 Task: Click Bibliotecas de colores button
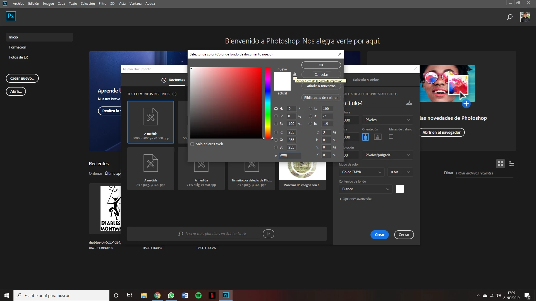click(321, 98)
